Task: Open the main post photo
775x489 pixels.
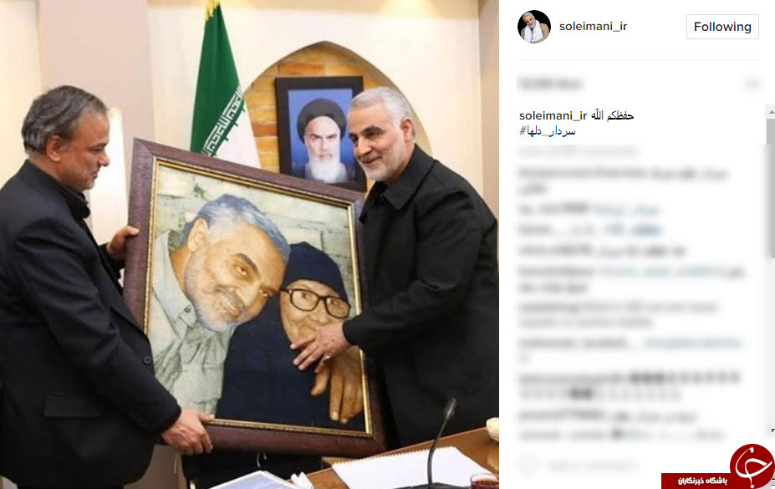Action: [x=249, y=244]
